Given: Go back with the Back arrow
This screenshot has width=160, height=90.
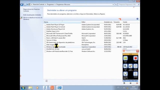Looking at the screenshot, I should [x=22, y=4].
